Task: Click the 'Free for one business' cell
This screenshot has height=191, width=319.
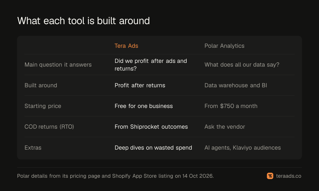Action: click(x=144, y=106)
